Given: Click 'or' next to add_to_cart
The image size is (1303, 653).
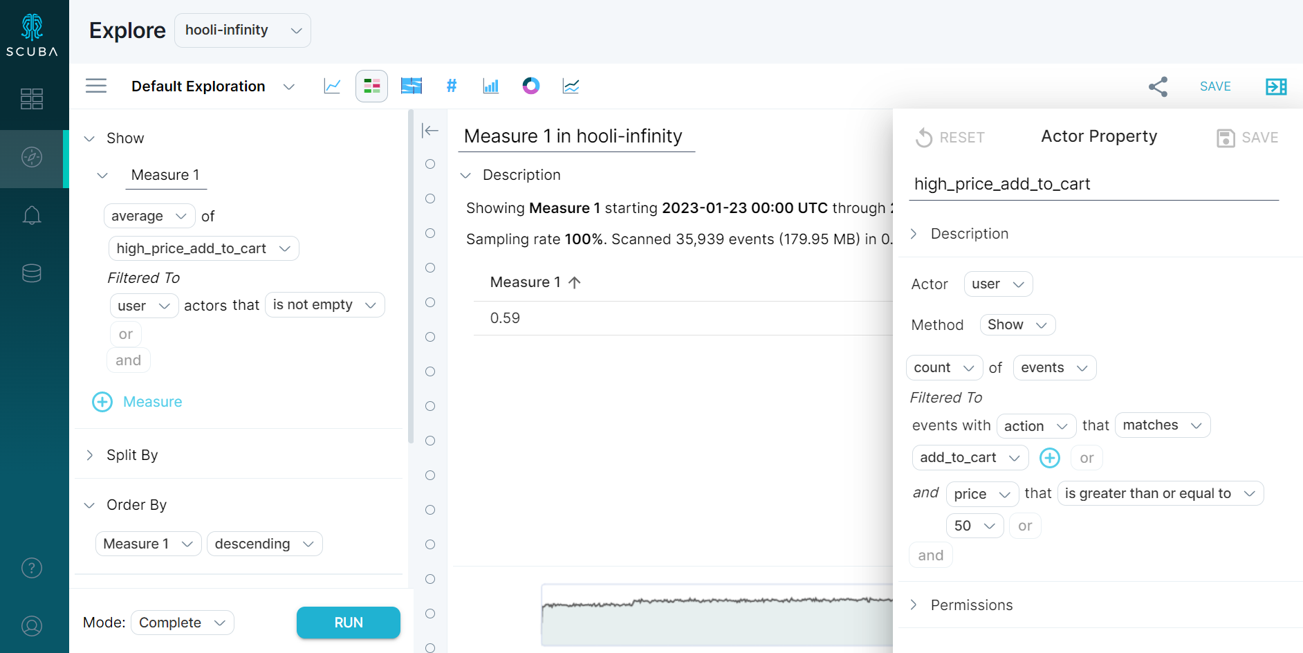Looking at the screenshot, I should coord(1087,458).
